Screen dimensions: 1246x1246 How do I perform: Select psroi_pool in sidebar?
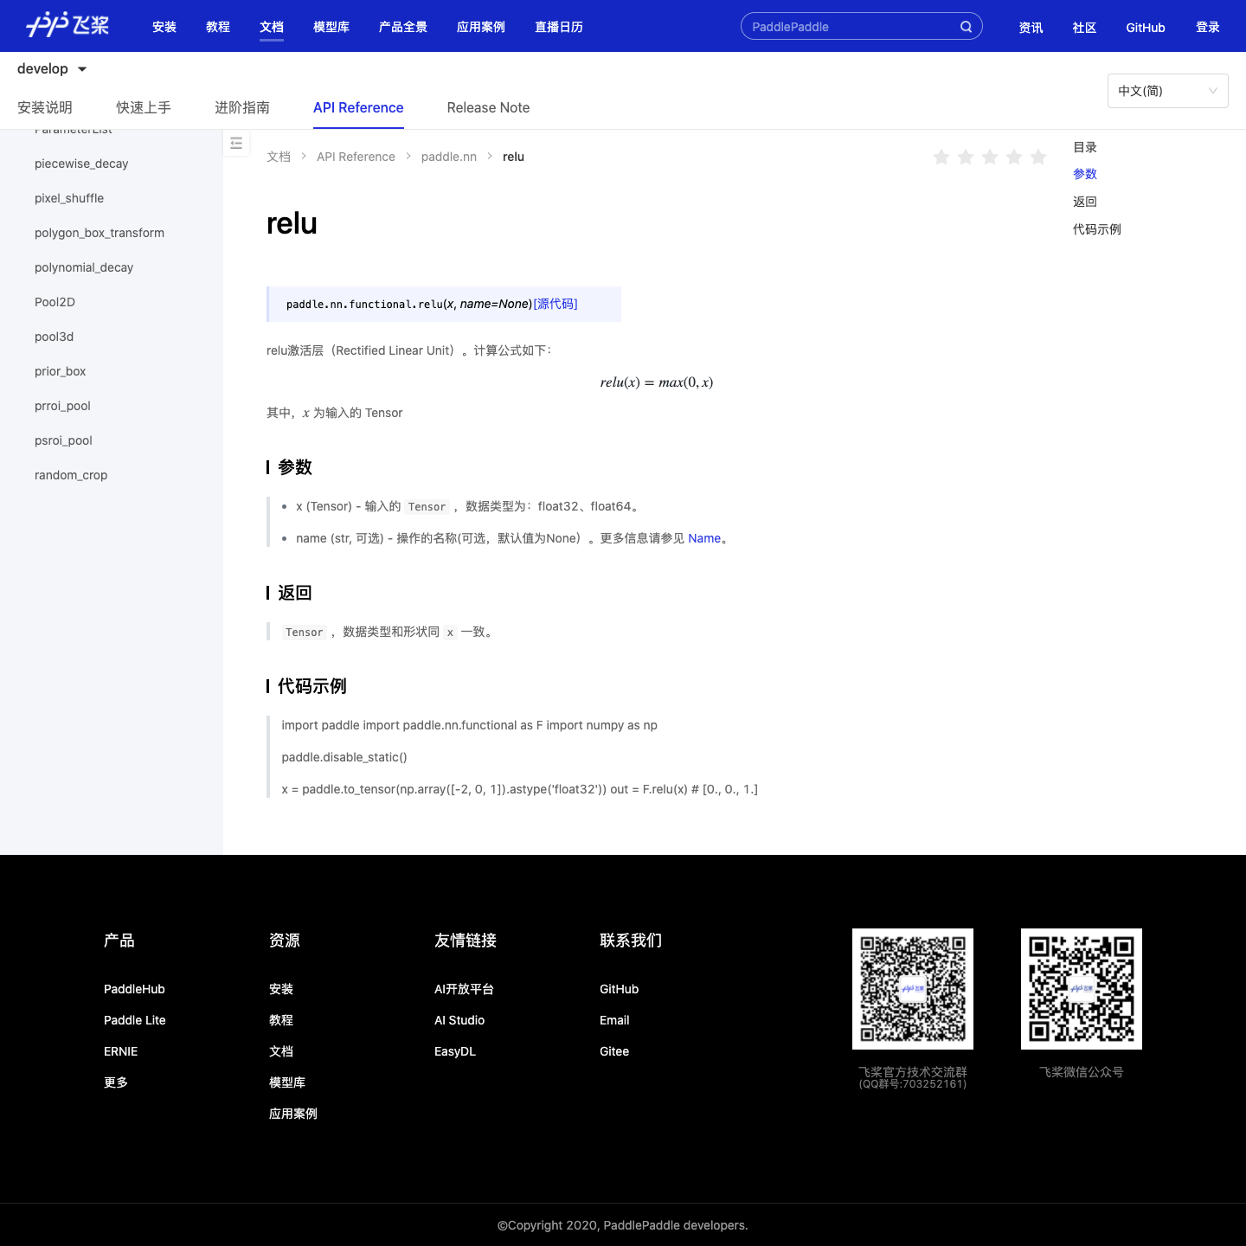click(63, 440)
